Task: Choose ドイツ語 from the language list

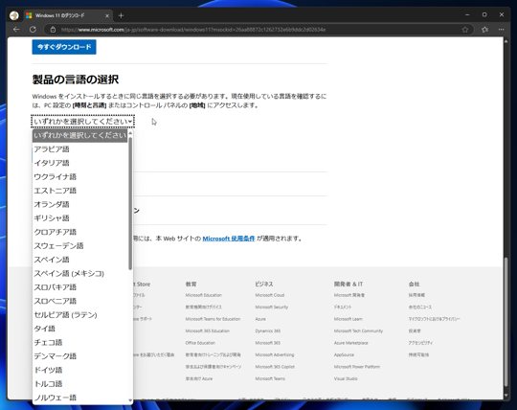Action: click(x=79, y=370)
